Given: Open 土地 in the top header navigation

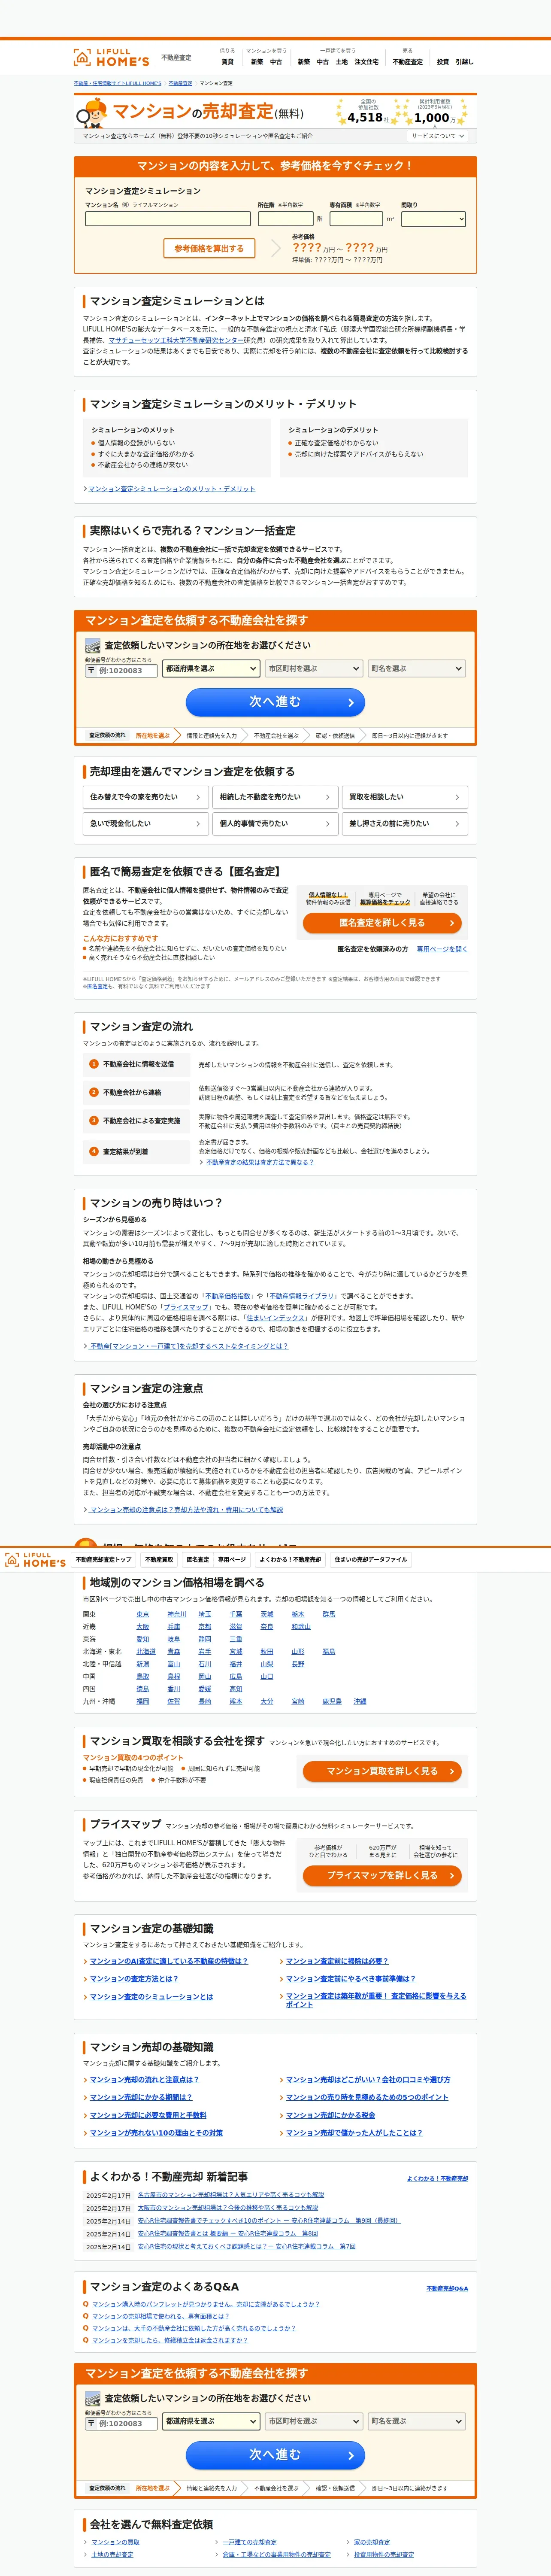Looking at the screenshot, I should [x=341, y=62].
